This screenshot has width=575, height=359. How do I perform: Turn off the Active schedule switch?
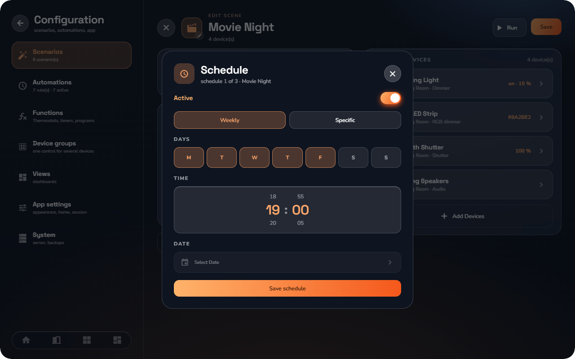tap(391, 98)
